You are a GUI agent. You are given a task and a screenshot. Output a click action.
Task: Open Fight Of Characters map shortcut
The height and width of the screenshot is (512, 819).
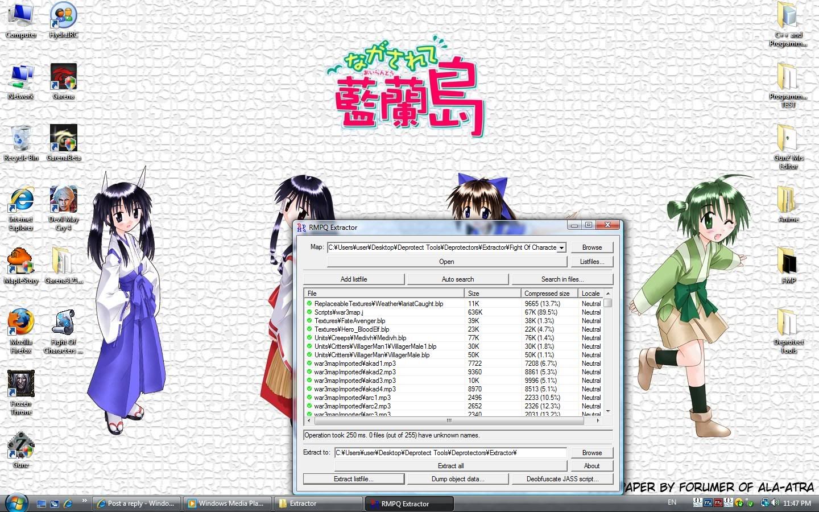[64, 331]
